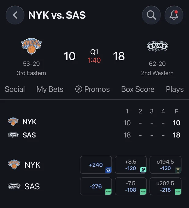Viewport: 189px width, 208px height.
Task: Open the Promos tab
Action: tap(92, 89)
